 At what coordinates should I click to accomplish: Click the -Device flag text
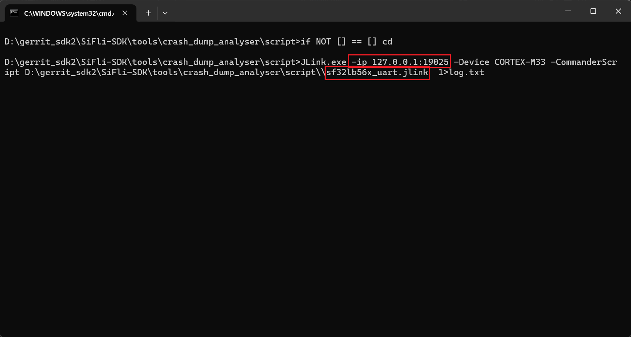point(471,62)
